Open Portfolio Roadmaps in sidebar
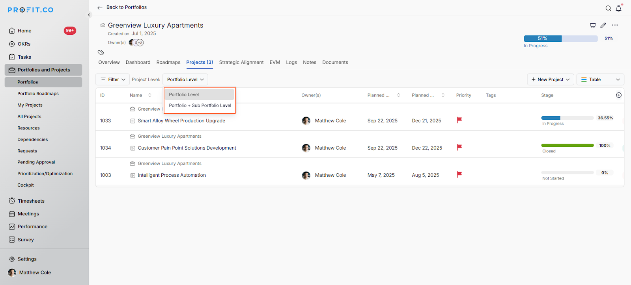The image size is (631, 285). 38,94
